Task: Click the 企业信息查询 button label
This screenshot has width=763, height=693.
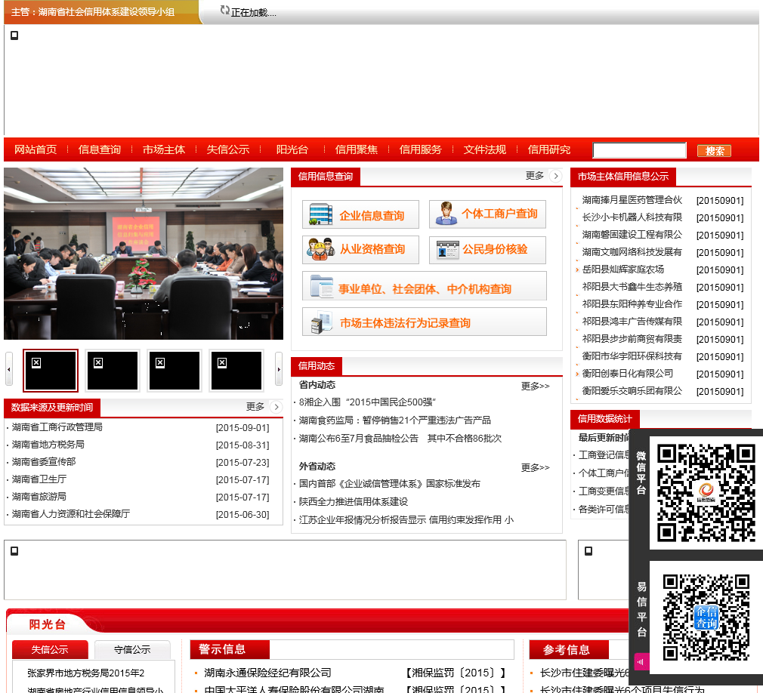Action: coord(372,215)
